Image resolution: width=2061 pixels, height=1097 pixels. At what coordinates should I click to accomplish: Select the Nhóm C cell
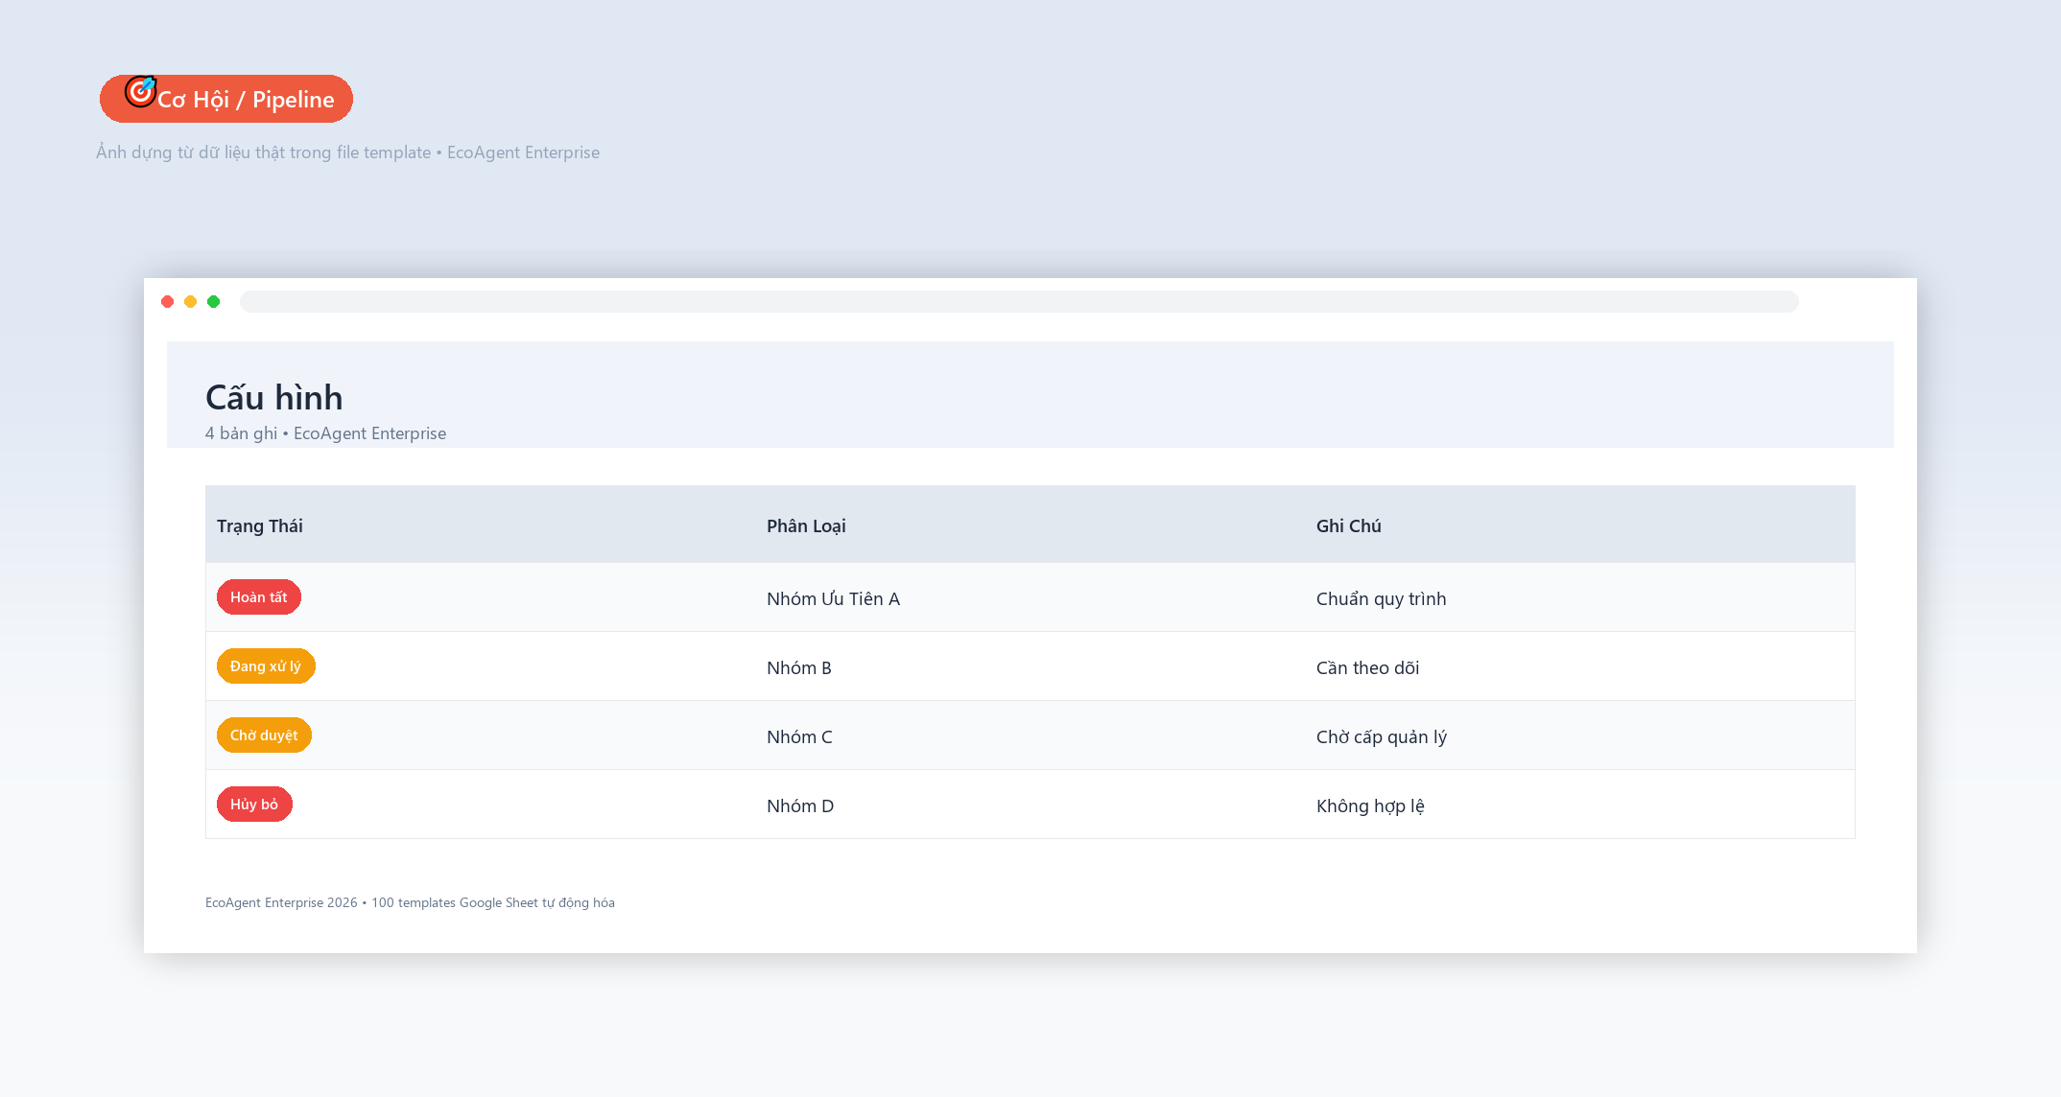point(799,736)
